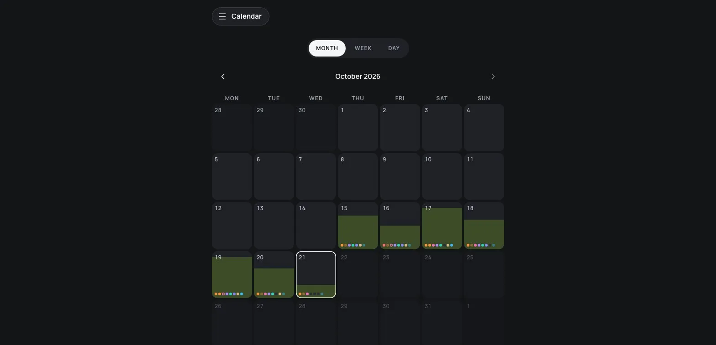Select the dimmed October 25 cell
716x345 pixels.
(x=484, y=275)
